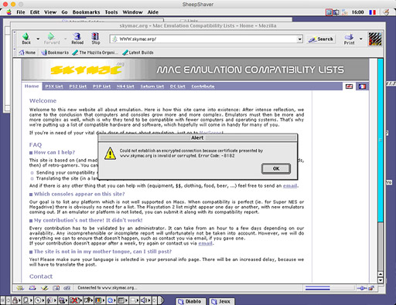Click the online/offline plug icon in status bar
Screen dimensions: 396x305
362,288
